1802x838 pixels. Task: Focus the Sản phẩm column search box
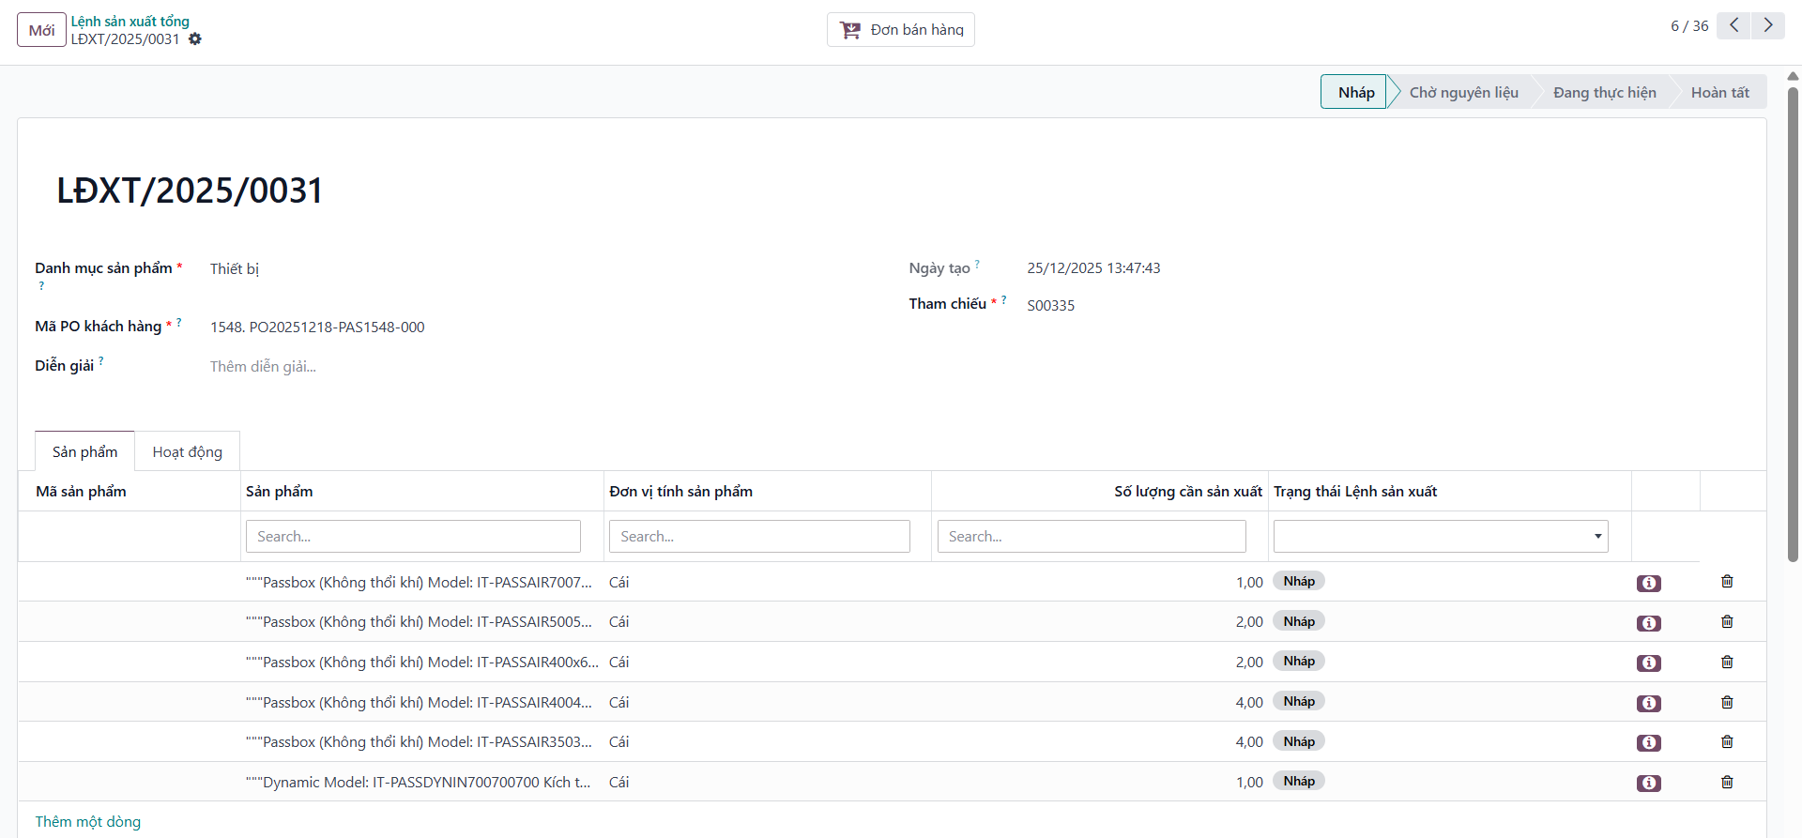[413, 536]
